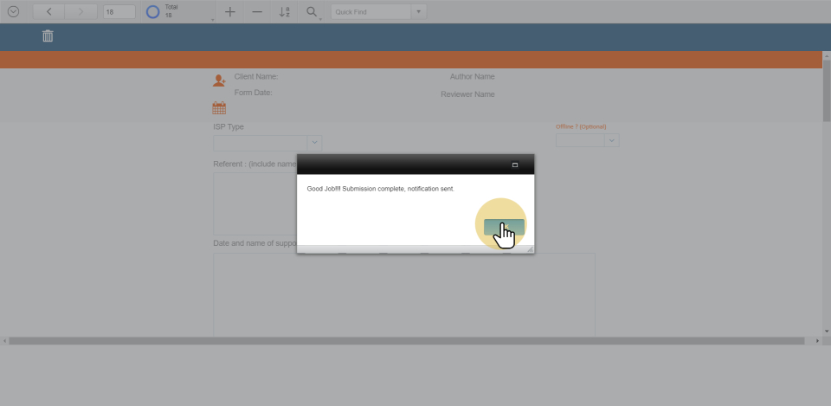Screen dimensions: 831x406
Task: Click the Quick Find search field
Action: [370, 11]
